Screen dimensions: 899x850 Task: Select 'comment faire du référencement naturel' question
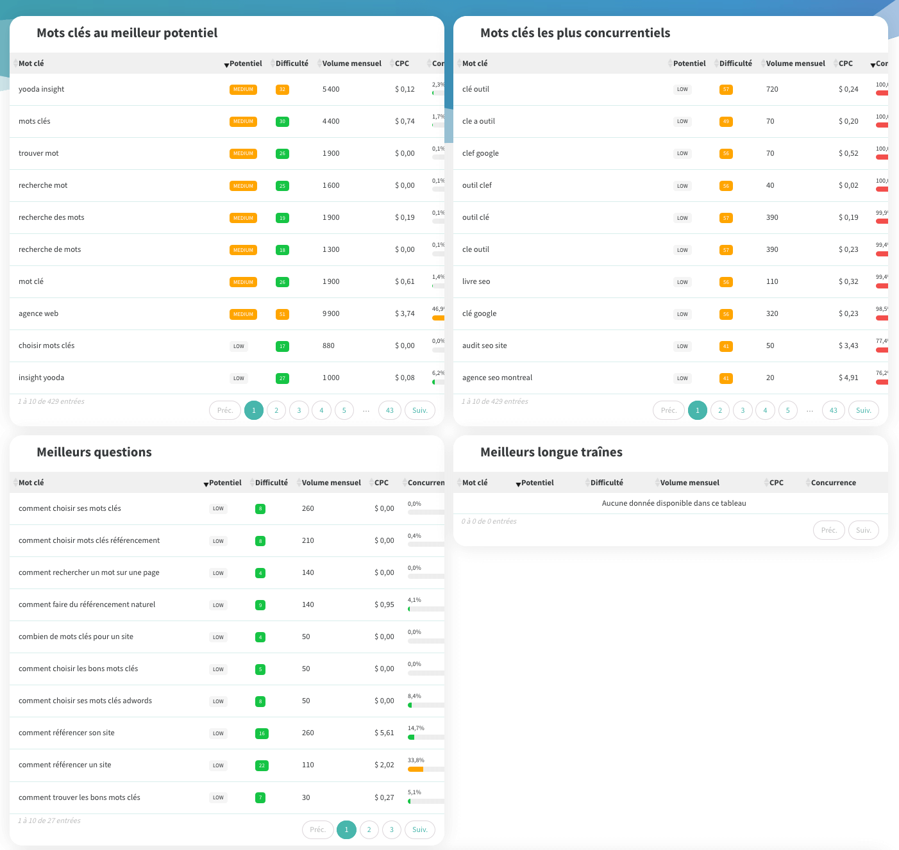click(x=87, y=604)
